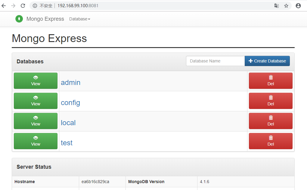Click the browser forward arrow
This screenshot has width=307, height=190.
[13, 6]
